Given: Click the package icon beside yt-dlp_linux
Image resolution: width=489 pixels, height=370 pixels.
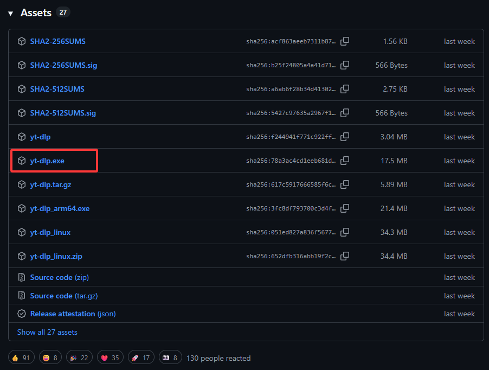Looking at the screenshot, I should click(x=22, y=232).
